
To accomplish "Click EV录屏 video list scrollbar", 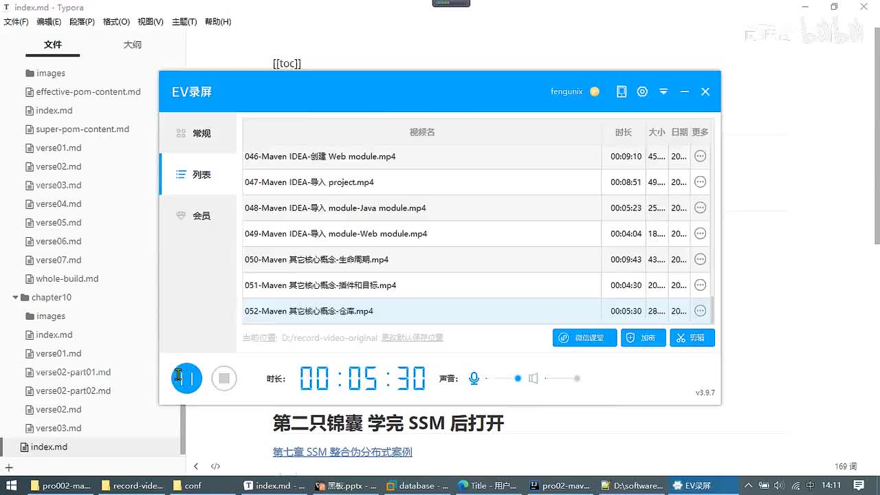I will [x=712, y=309].
